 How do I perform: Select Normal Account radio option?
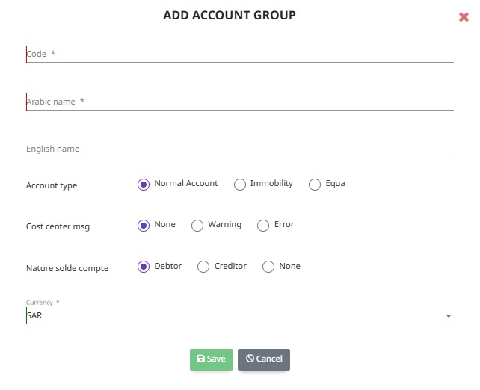coord(144,185)
